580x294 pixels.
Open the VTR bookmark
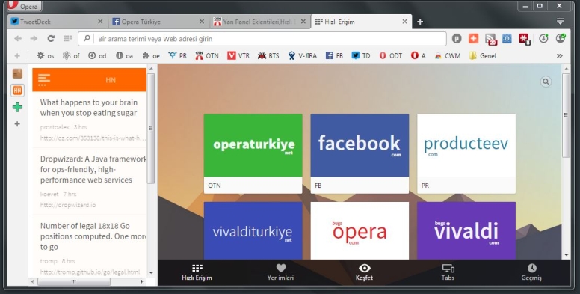238,56
